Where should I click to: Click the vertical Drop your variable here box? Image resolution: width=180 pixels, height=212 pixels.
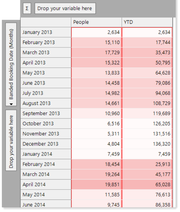tap(11, 140)
